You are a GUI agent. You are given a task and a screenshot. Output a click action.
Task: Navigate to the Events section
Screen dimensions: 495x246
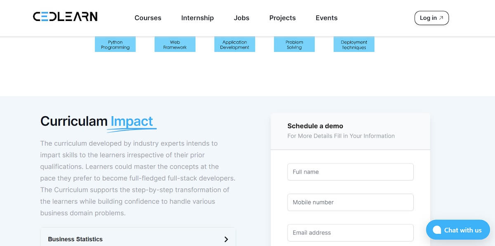click(326, 18)
